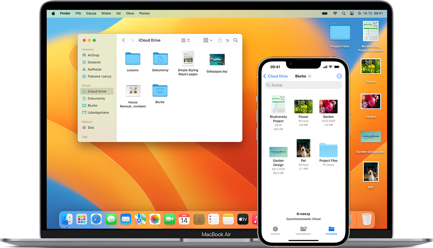The width and height of the screenshot is (433, 248).
Task: Tap the iCloud Drive back link on the iPhone
Action: pyautogui.click(x=275, y=76)
